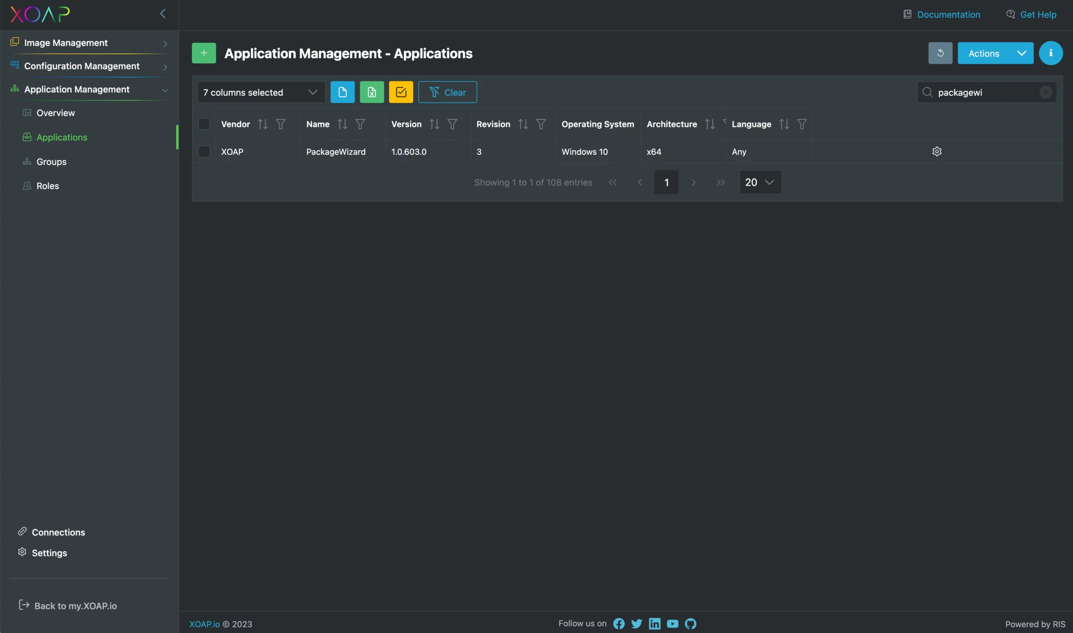Image resolution: width=1073 pixels, height=633 pixels.
Task: Open the 7 columns selected dropdown
Action: pyautogui.click(x=261, y=92)
